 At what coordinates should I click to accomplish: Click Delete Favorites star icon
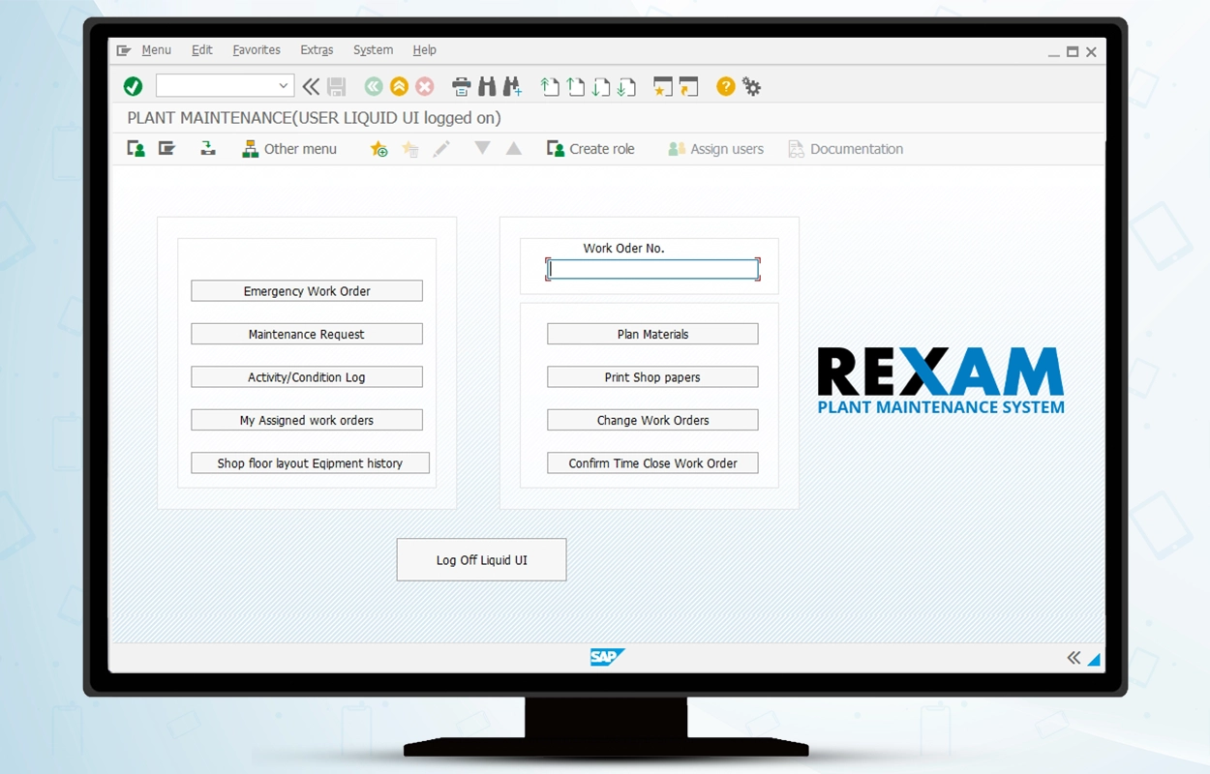click(x=410, y=148)
